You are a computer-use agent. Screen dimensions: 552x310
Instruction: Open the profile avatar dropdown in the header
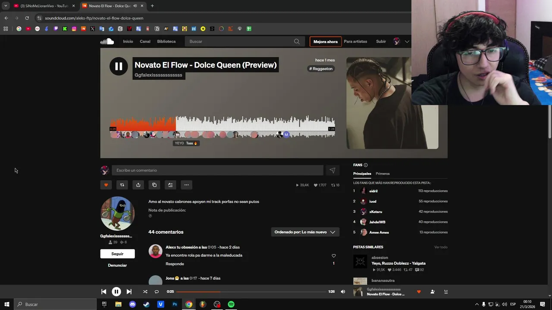click(x=401, y=41)
